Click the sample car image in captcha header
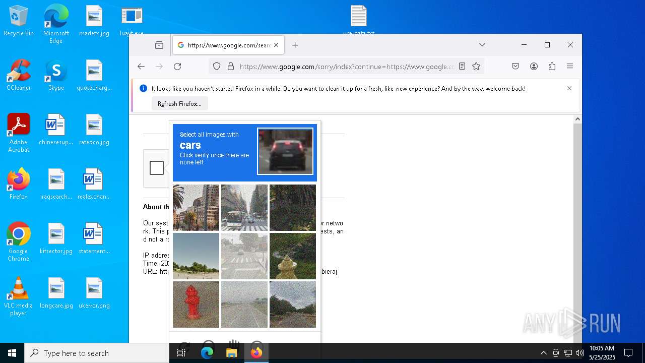The height and width of the screenshot is (363, 645). [x=285, y=151]
